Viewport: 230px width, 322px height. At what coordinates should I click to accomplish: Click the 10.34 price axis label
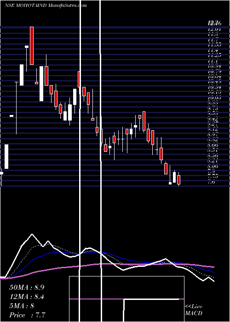214,87
